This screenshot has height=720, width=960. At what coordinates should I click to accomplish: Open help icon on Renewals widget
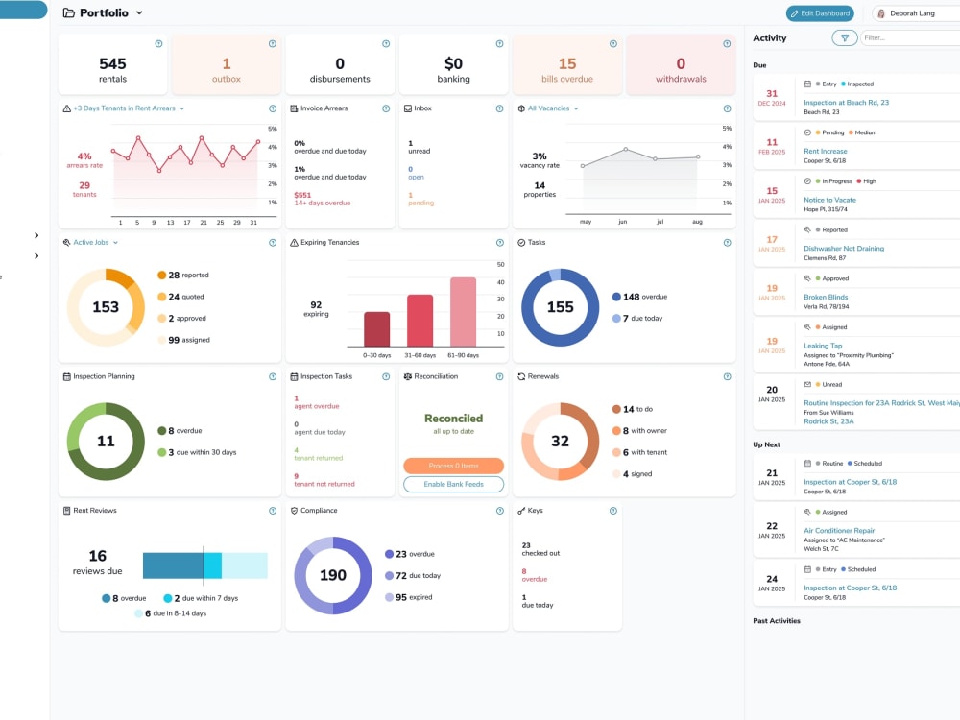click(x=727, y=376)
